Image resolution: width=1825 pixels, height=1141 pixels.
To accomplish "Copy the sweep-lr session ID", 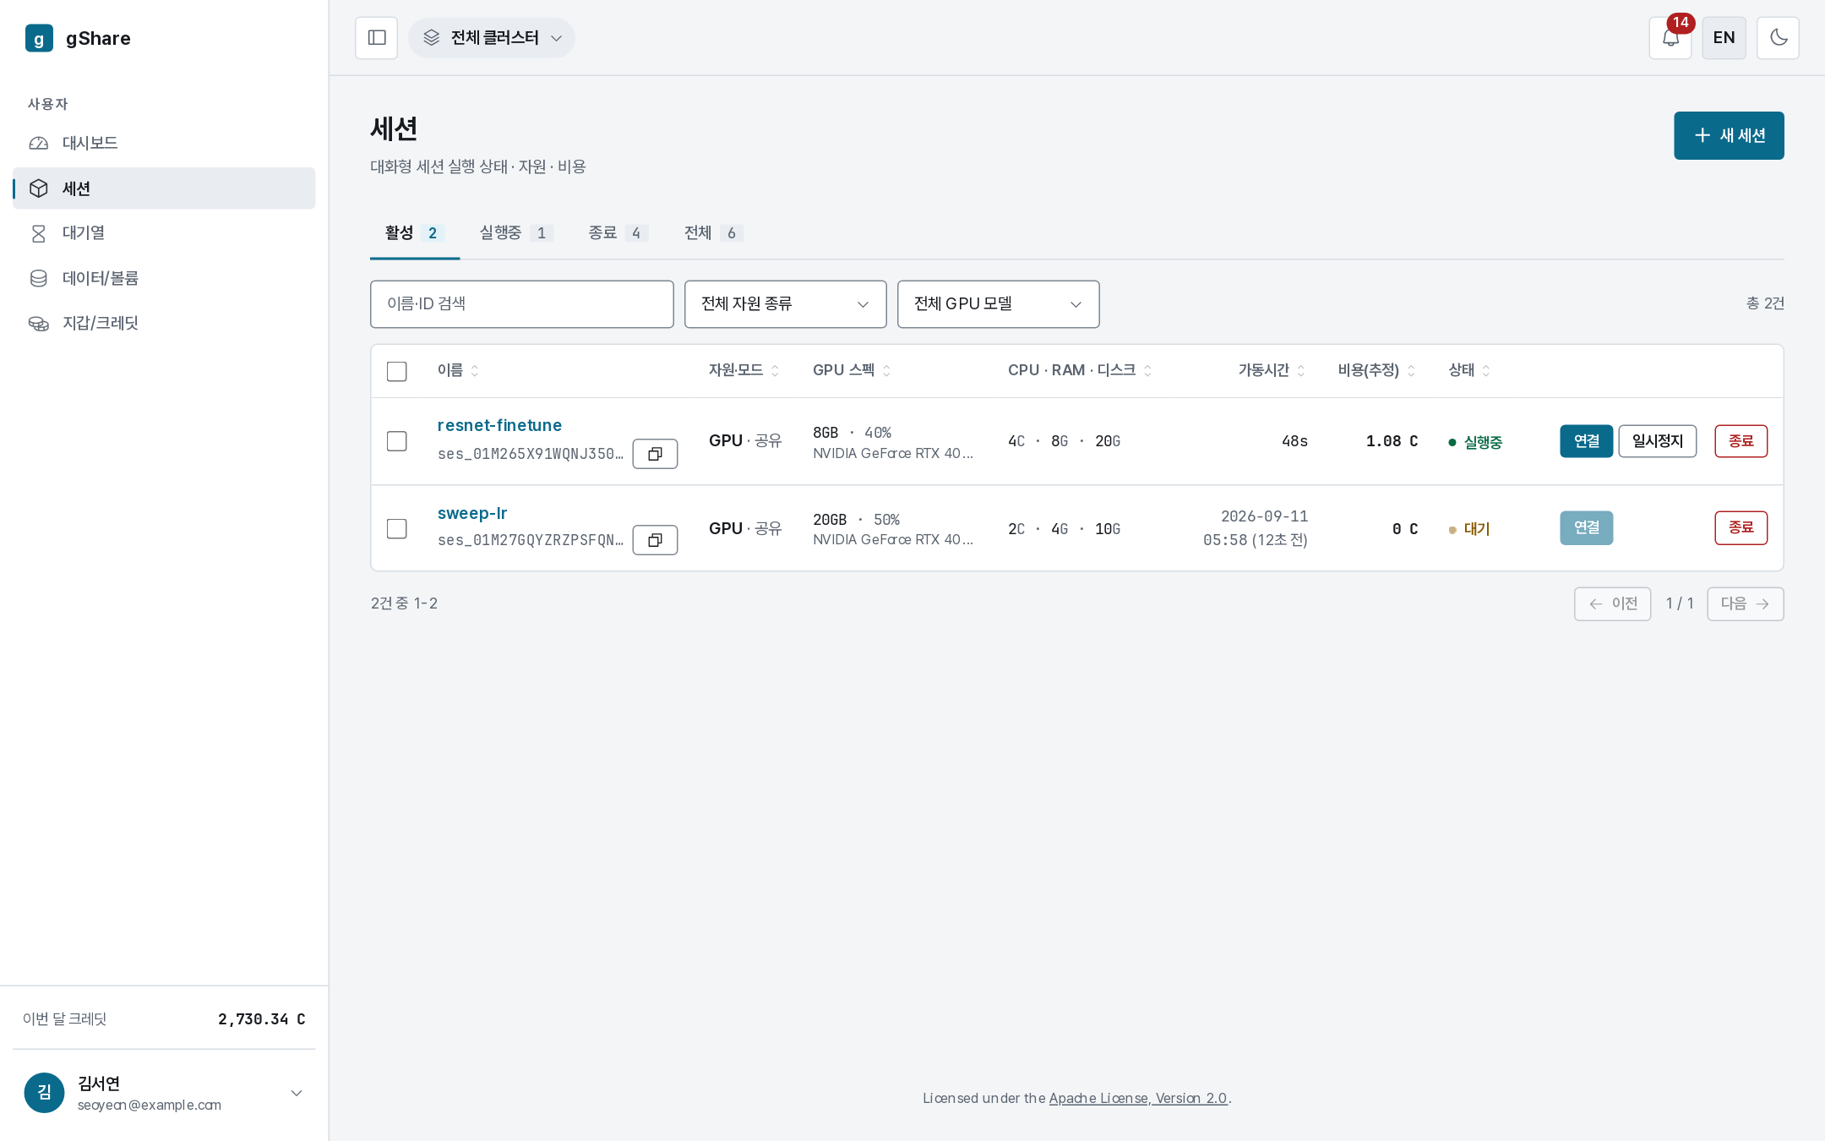I will (x=655, y=540).
